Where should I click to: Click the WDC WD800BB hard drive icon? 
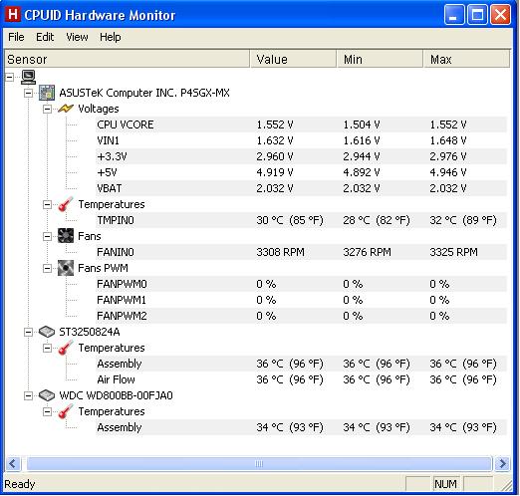click(x=47, y=395)
